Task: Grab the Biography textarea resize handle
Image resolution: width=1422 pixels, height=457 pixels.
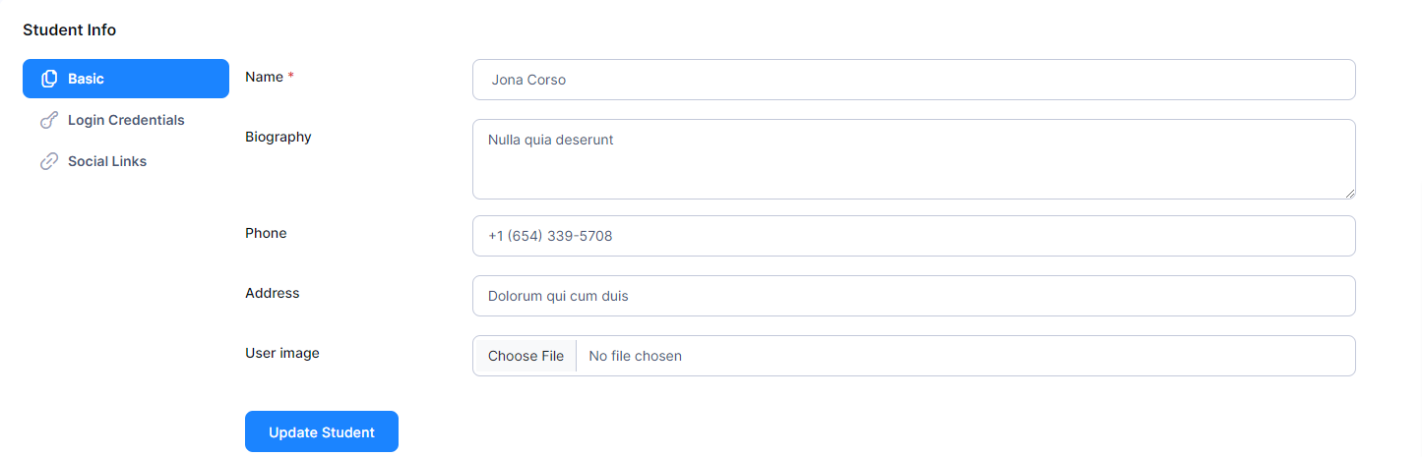Action: (x=1349, y=193)
